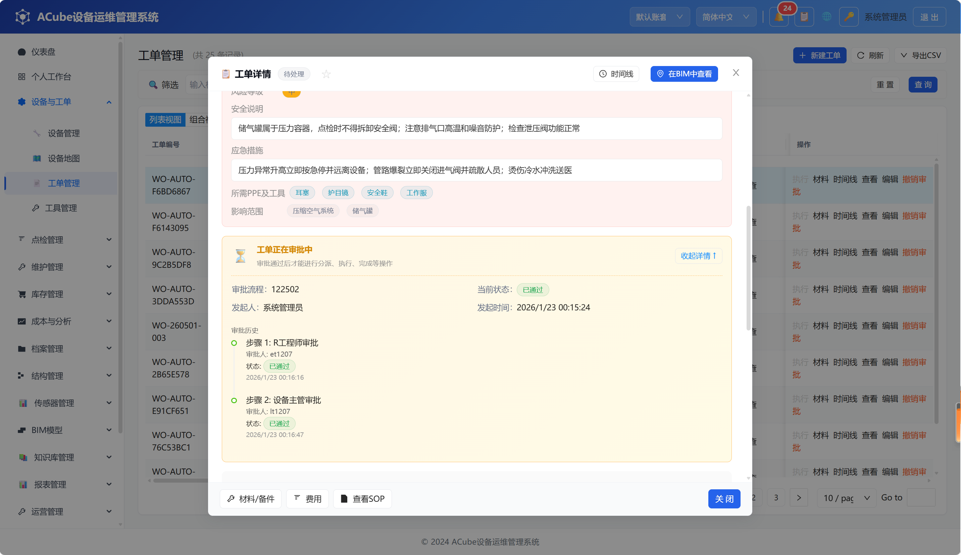The width and height of the screenshot is (961, 555).
Task: Select 工单管理 submenu item
Action: coord(61,183)
